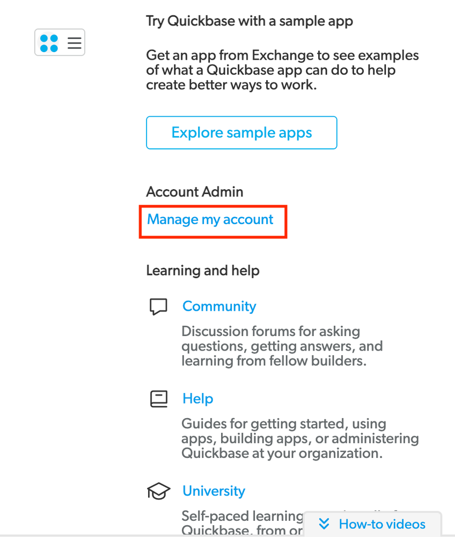
Task: Open the Help guides link
Action: point(197,399)
